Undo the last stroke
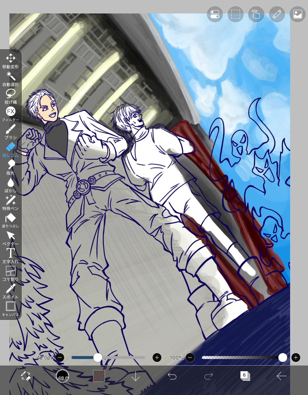 pos(172,376)
